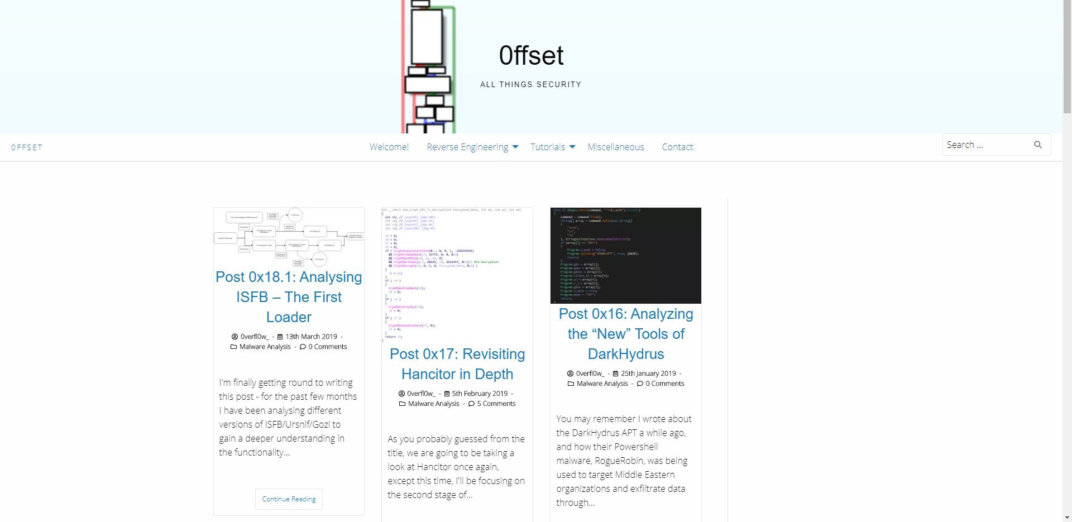Viewport: 1072px width, 522px height.
Task: Click Continue Reading on the ISFB post
Action: (289, 499)
